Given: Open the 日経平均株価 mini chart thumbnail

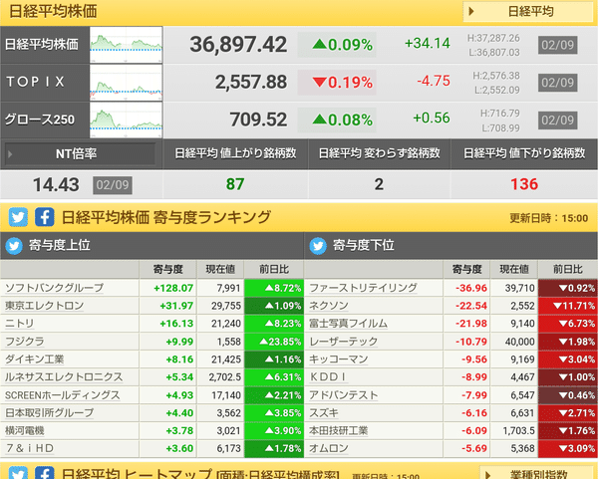Looking at the screenshot, I should pyautogui.click(x=127, y=45).
